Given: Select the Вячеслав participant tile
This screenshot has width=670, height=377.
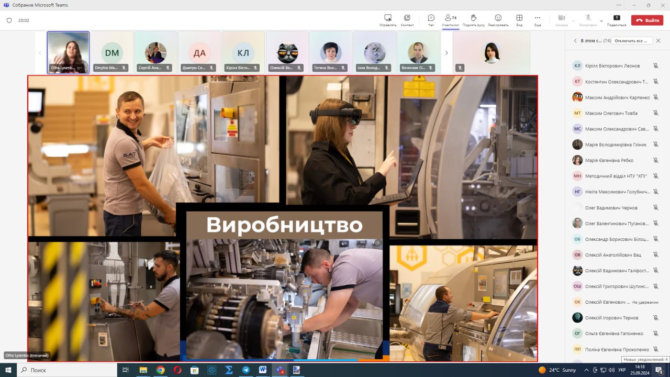Looking at the screenshot, I should pos(419,52).
